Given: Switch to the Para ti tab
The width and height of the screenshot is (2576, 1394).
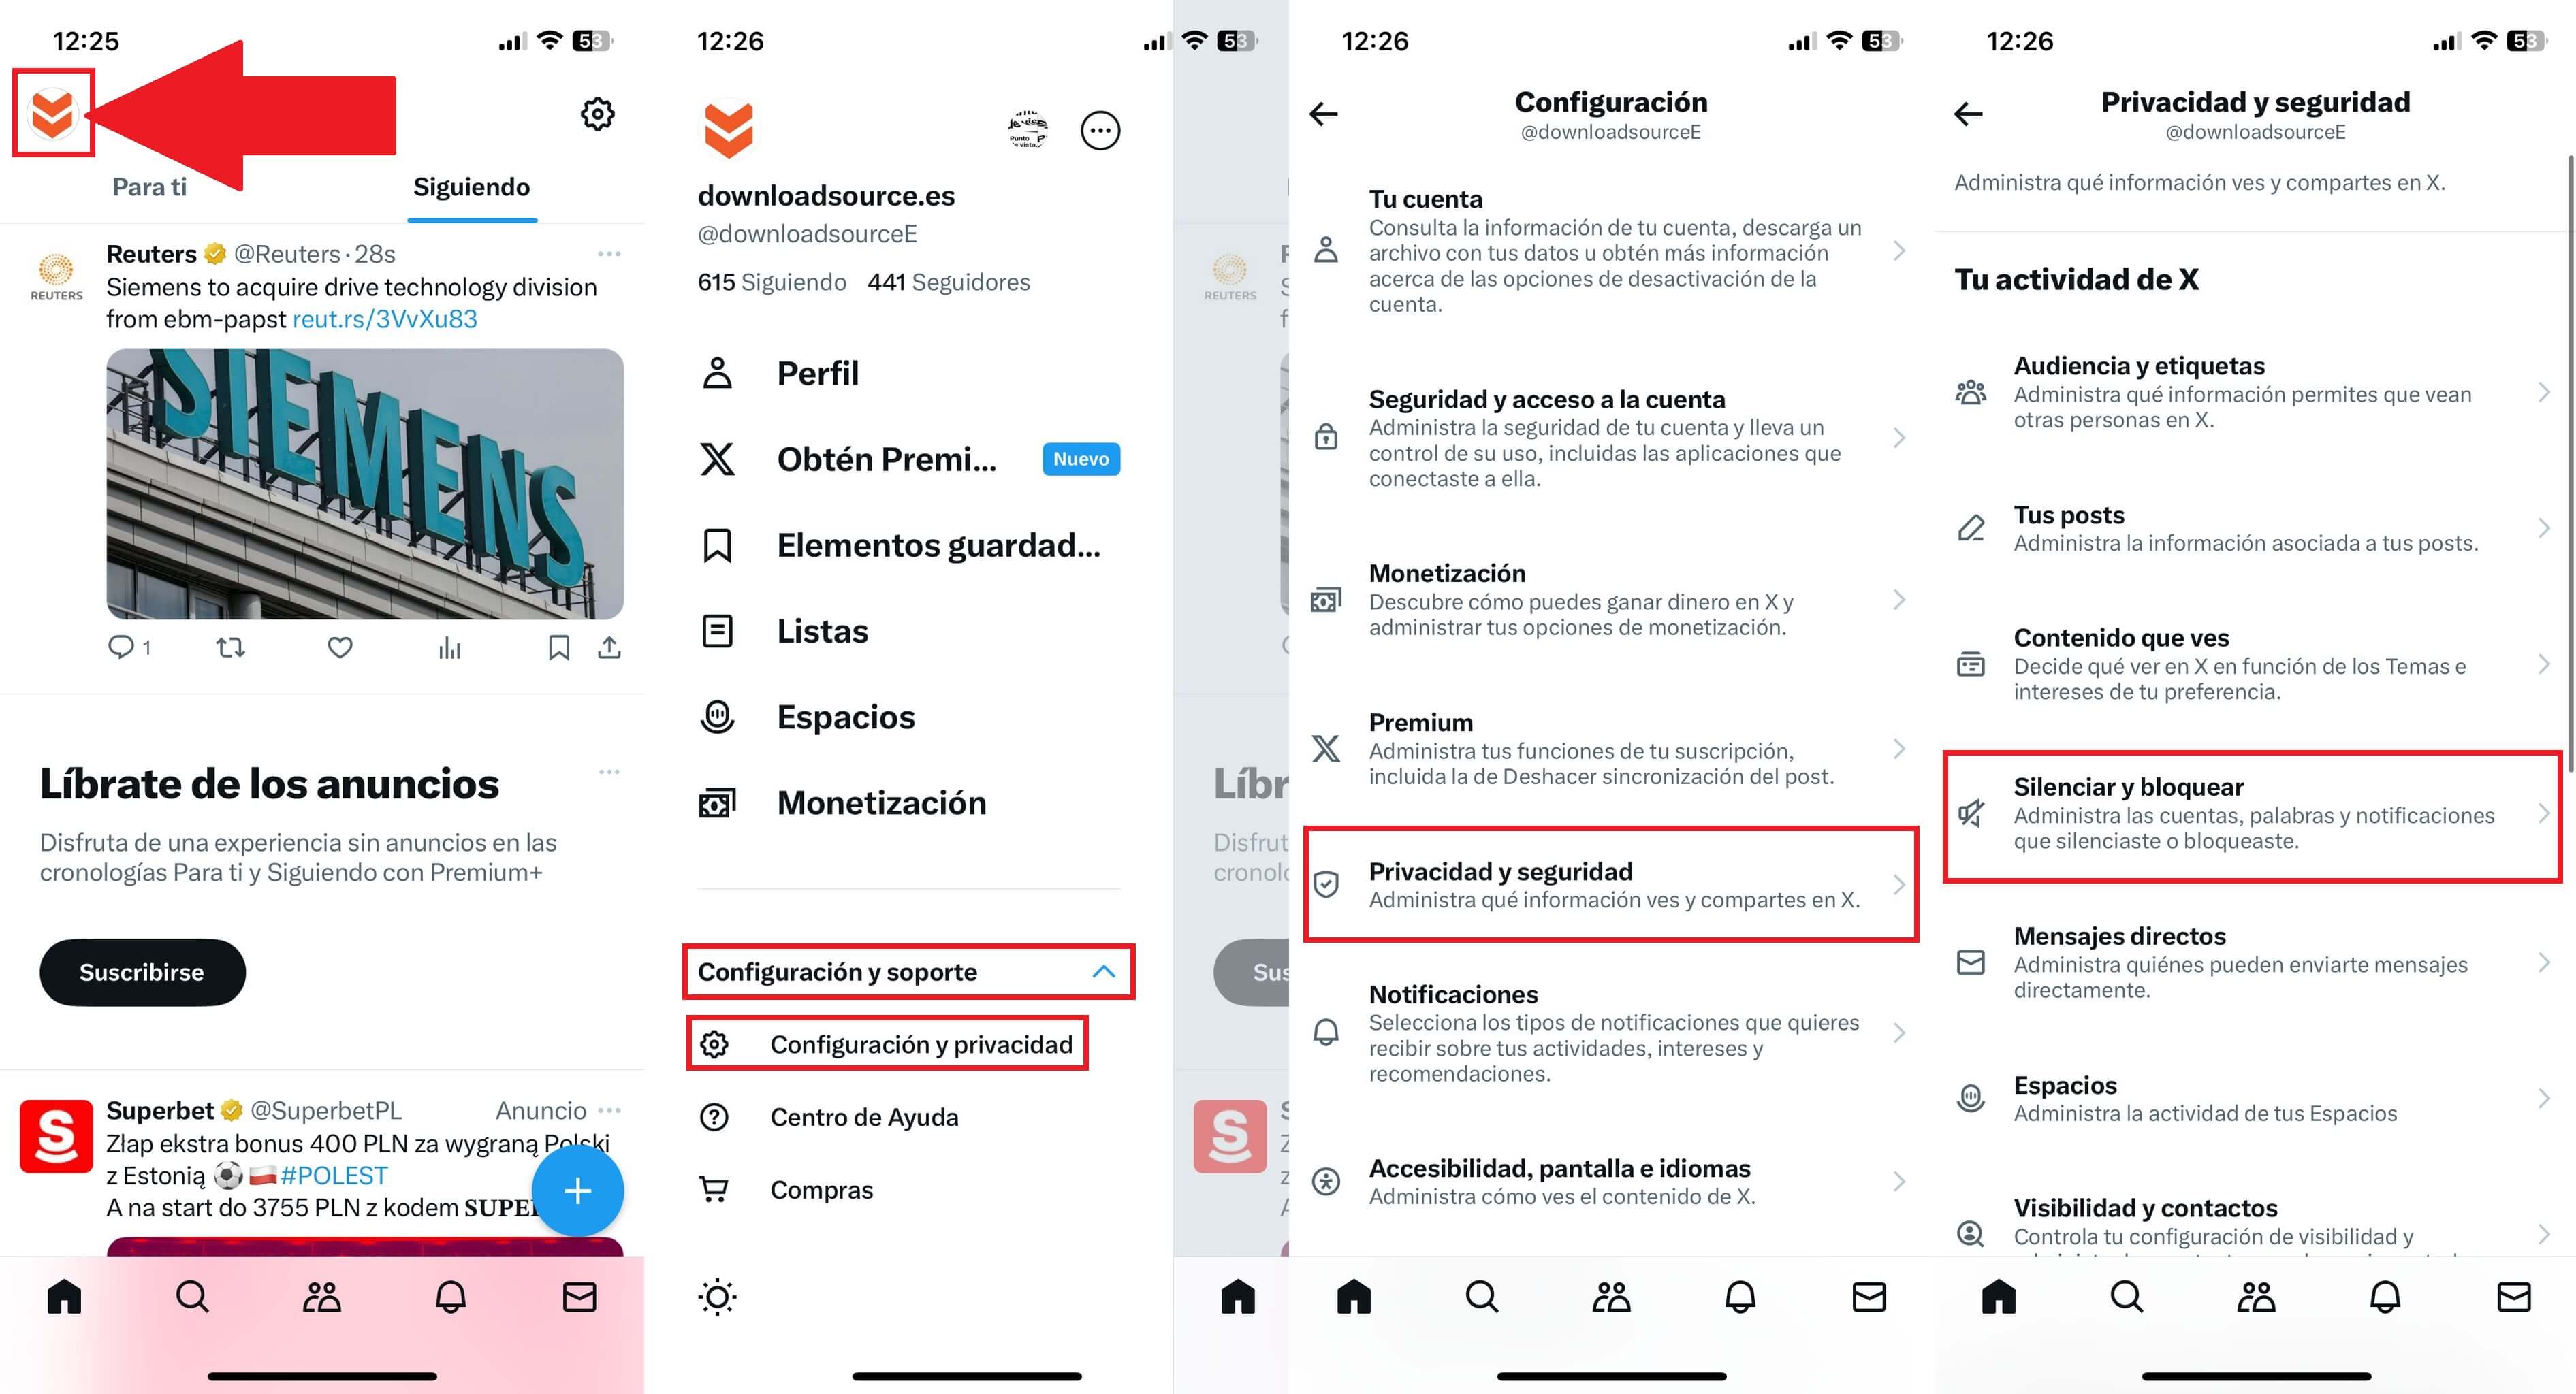Looking at the screenshot, I should 150,187.
